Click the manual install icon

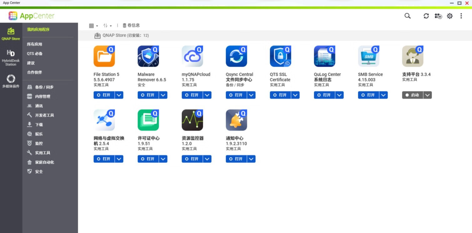(438, 16)
